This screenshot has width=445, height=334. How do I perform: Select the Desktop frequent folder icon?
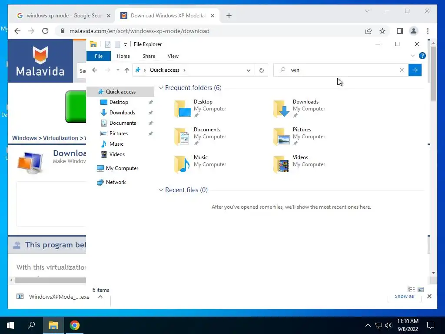(183, 108)
